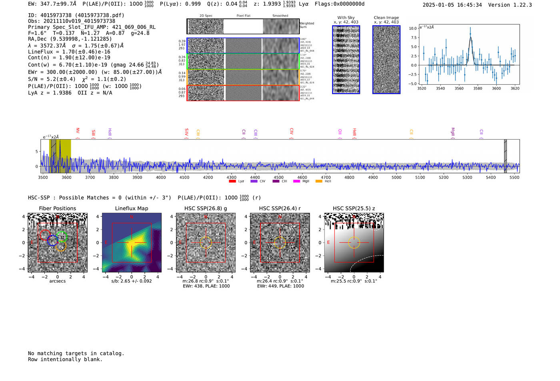Image resolution: width=560 pixels, height=381 pixels.
Task: Click the EWr = 300.00(±2000.00) line
Action: (95, 72)
